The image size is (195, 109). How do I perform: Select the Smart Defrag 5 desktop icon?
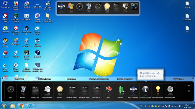pos(27,30)
